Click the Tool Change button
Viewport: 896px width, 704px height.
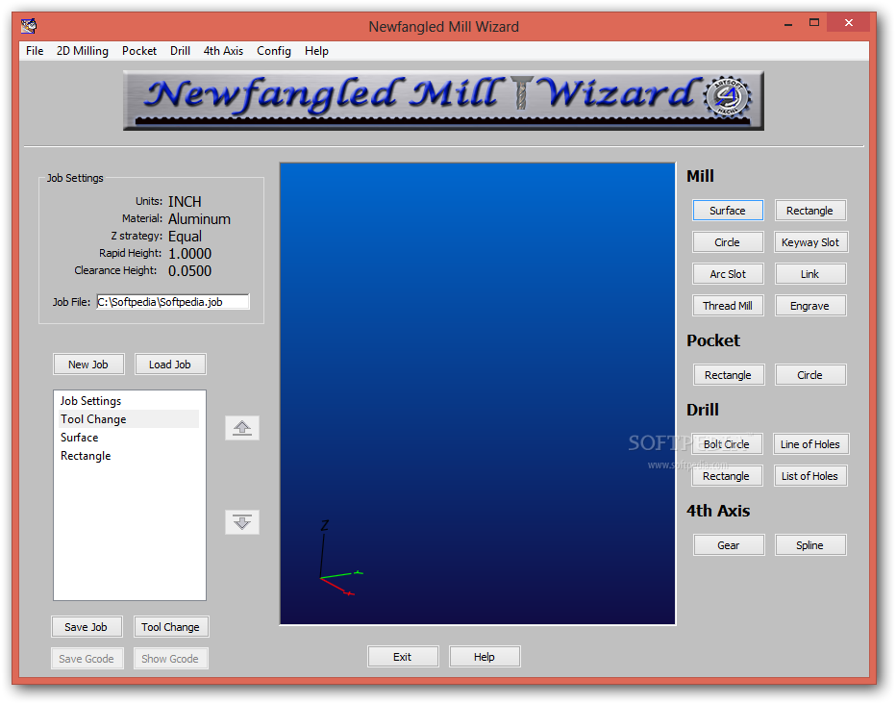point(170,627)
